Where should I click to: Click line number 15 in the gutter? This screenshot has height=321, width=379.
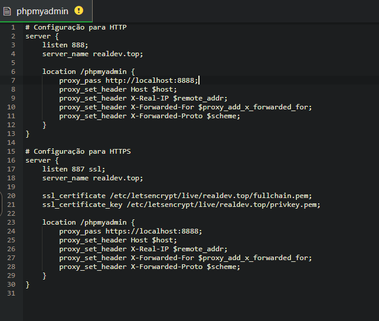coord(13,151)
